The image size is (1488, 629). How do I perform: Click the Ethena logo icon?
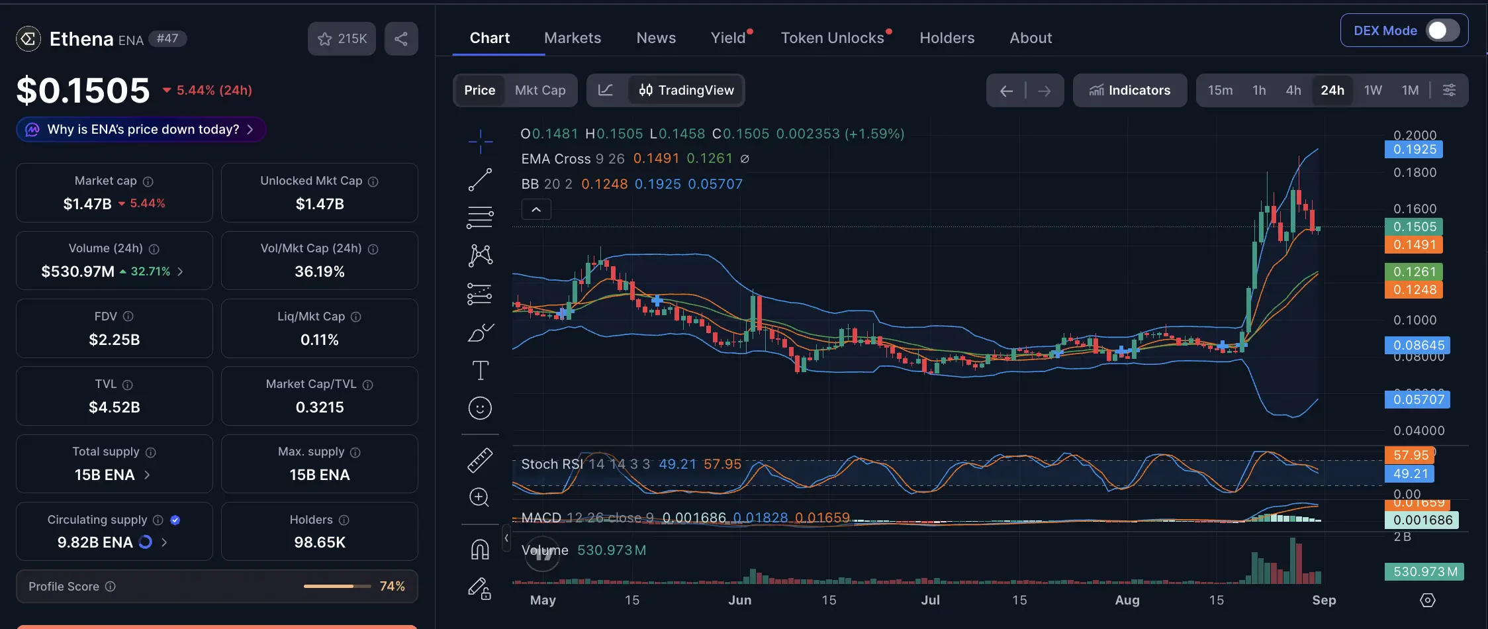coord(28,39)
